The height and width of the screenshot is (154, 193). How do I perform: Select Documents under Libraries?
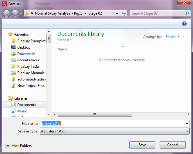click(x=26, y=105)
